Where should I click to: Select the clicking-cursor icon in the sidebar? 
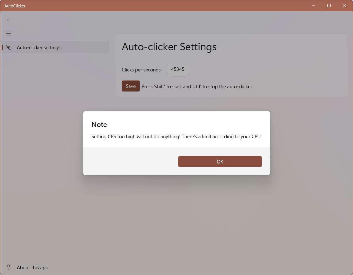coord(9,47)
